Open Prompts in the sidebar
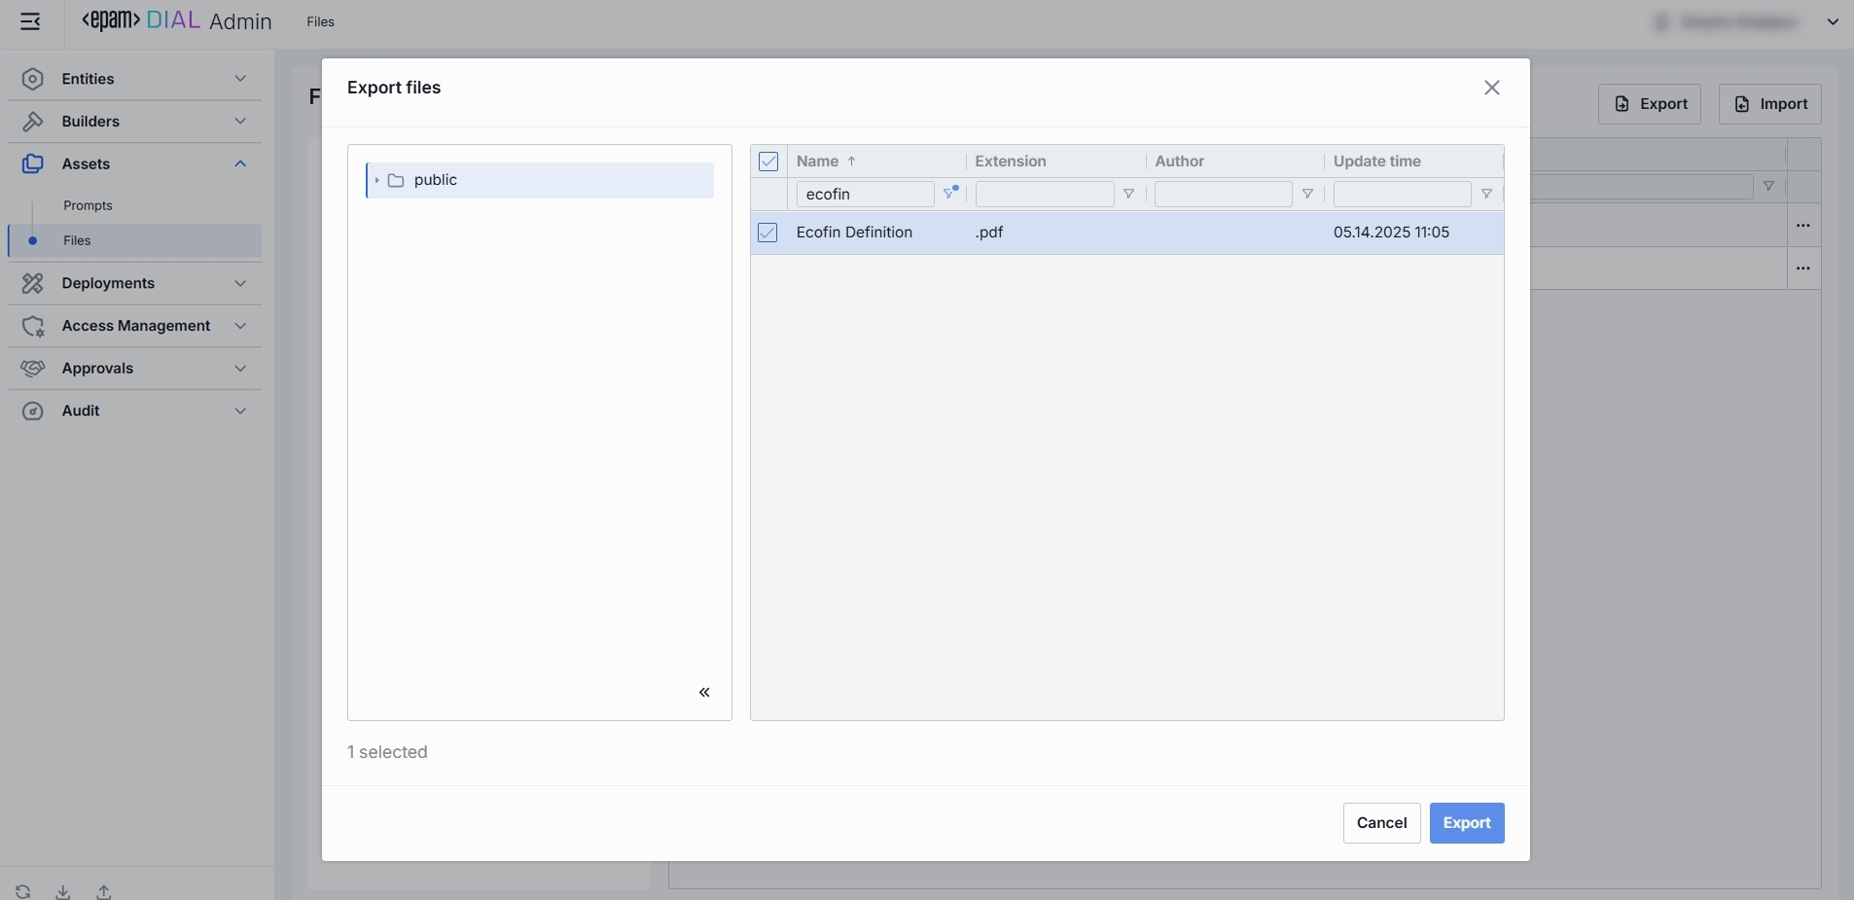The height and width of the screenshot is (900, 1854). [x=88, y=206]
